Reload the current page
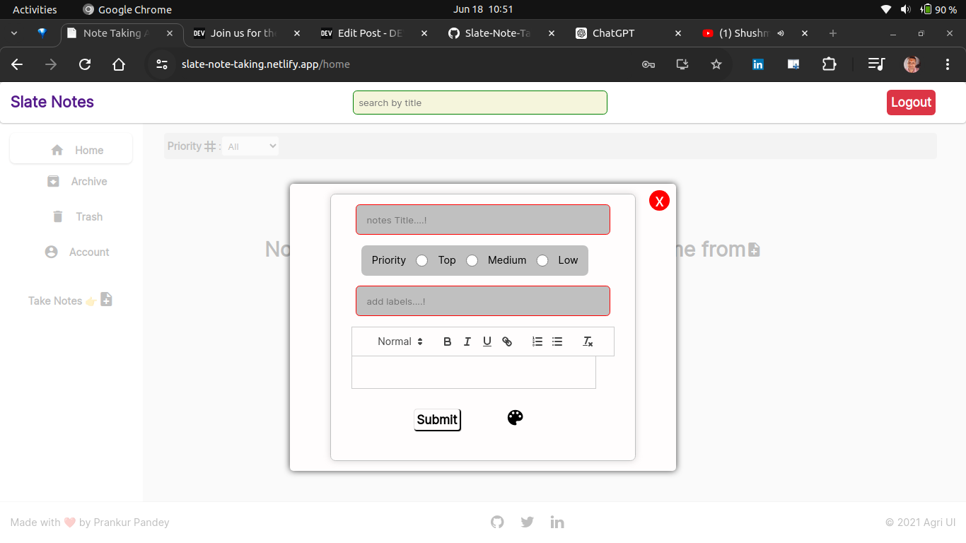The image size is (966, 543). pyautogui.click(x=85, y=64)
